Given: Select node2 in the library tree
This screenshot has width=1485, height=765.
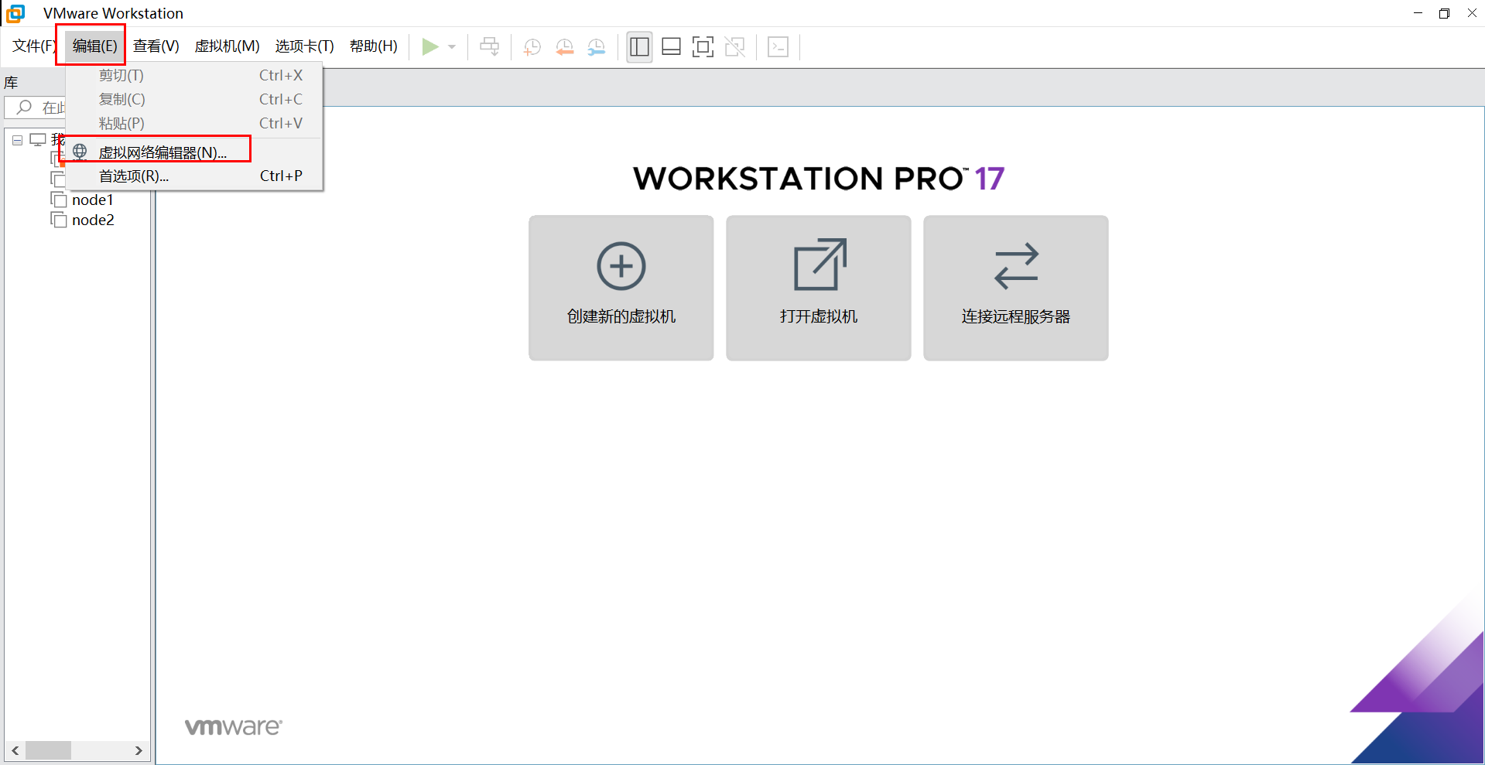Looking at the screenshot, I should (93, 220).
